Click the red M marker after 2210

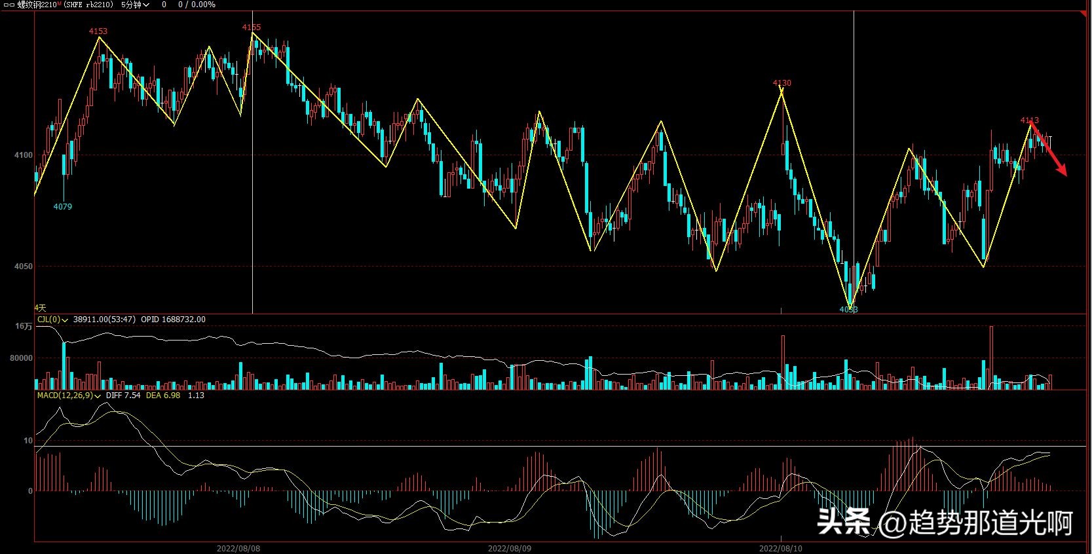[x=60, y=4]
